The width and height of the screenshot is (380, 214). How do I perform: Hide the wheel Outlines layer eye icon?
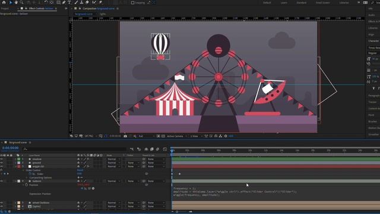point(1,203)
